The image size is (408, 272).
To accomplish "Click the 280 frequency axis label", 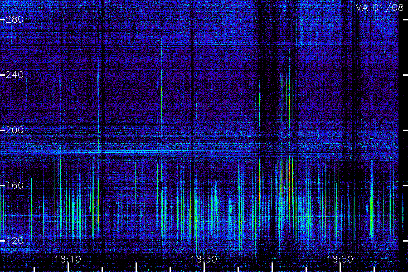I will click(x=15, y=19).
